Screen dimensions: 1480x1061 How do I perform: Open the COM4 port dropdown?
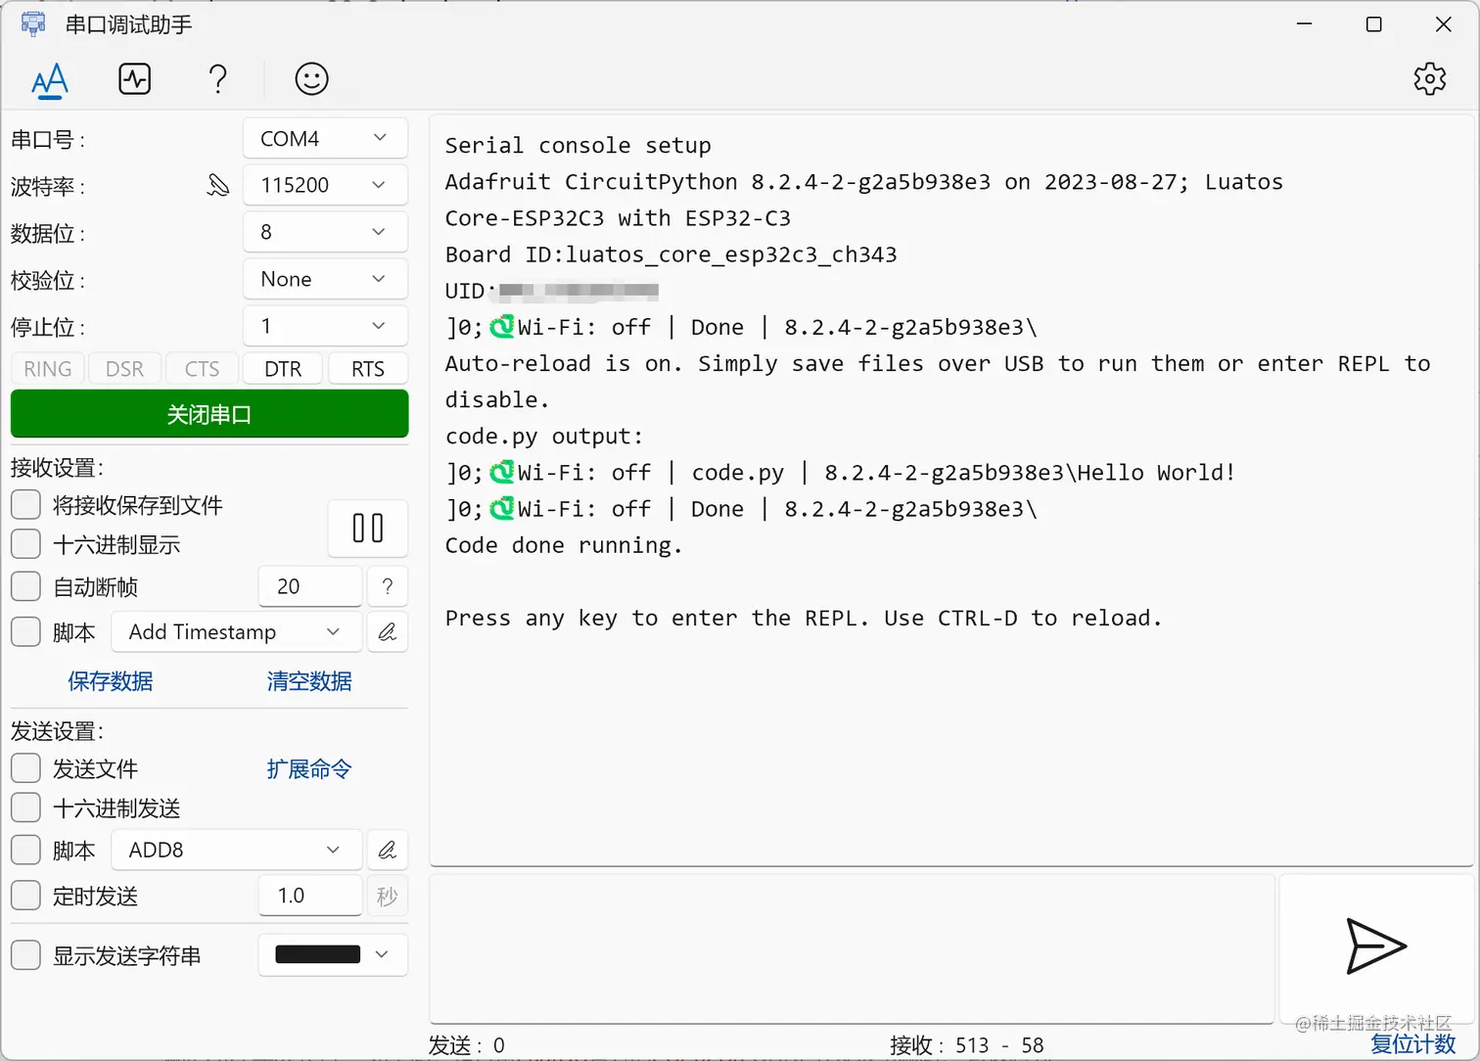click(325, 138)
